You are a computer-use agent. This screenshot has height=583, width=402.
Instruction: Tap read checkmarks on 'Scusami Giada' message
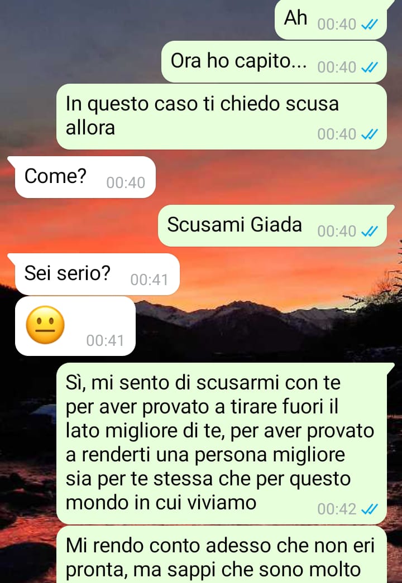pos(370,232)
